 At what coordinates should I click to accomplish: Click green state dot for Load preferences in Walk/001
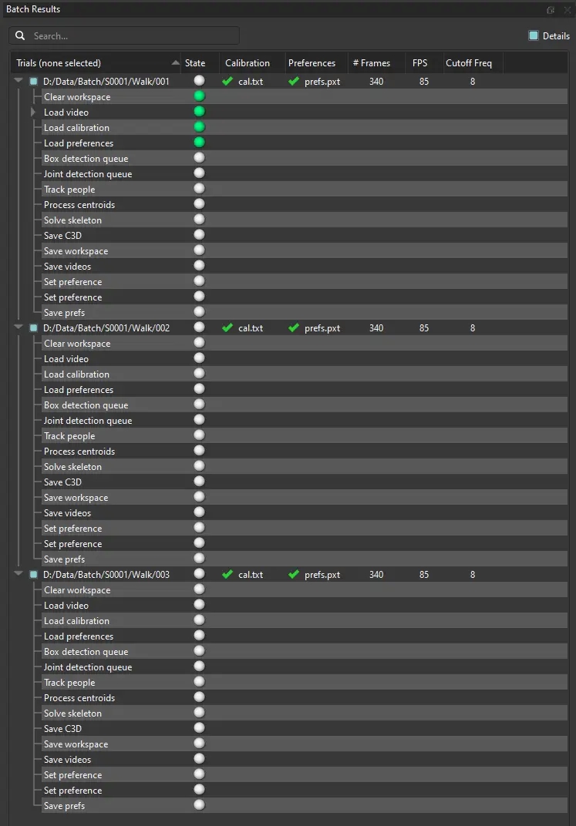tap(199, 143)
